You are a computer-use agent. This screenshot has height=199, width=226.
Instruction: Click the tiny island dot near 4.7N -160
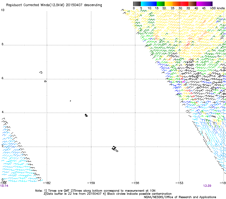click(x=70, y=101)
